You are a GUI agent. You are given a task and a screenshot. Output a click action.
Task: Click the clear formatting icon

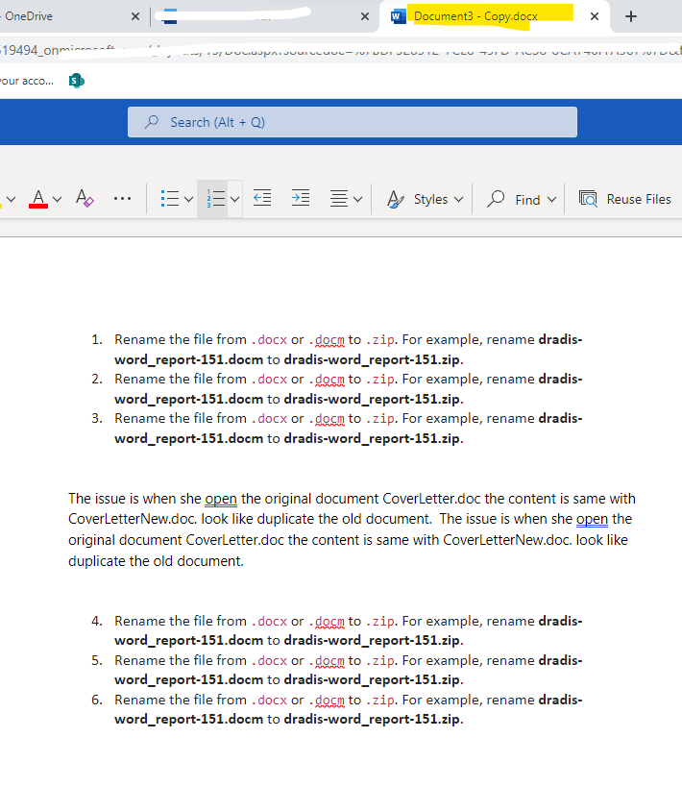tap(85, 199)
